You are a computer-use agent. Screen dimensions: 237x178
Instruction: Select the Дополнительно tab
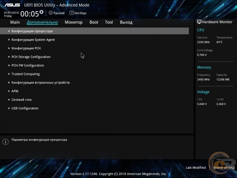point(42,22)
